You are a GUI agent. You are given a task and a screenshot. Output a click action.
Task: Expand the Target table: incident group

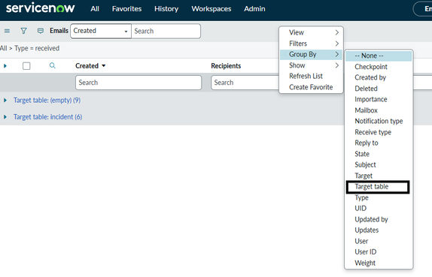[5, 117]
